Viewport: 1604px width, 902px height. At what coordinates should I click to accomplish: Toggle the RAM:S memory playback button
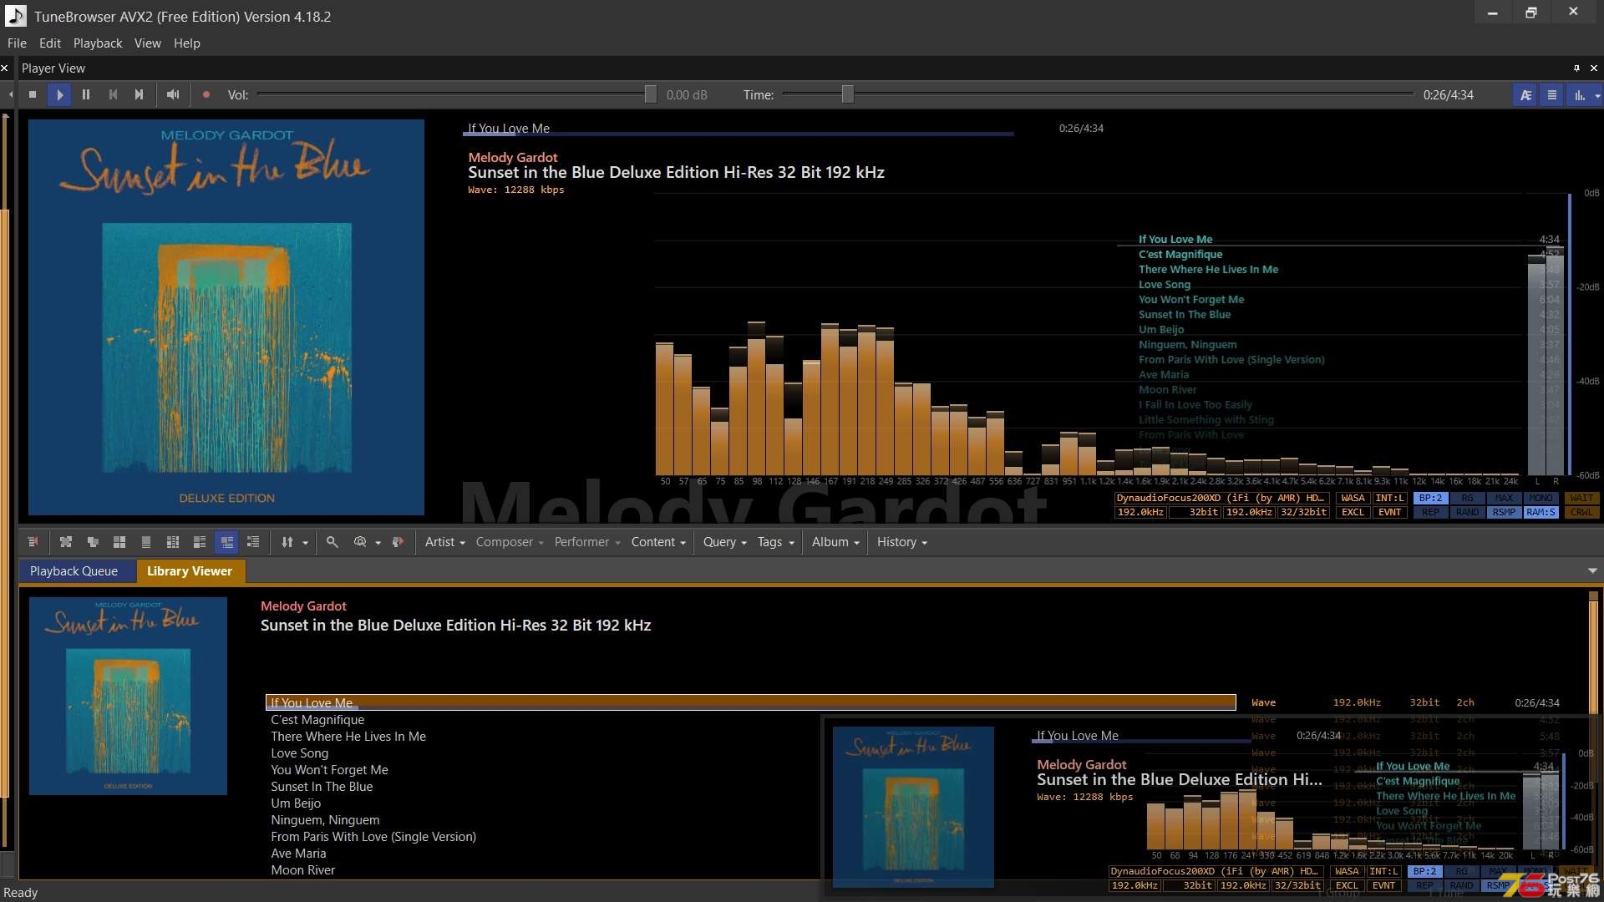[1541, 512]
